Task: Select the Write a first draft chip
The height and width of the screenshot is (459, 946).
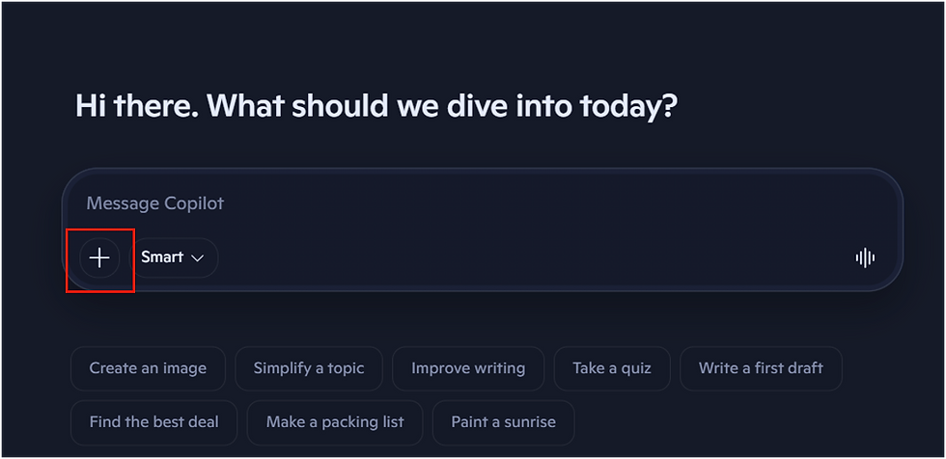Action: (761, 368)
